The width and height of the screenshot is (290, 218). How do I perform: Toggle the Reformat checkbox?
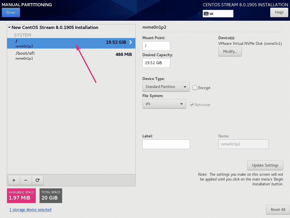pos(192,105)
